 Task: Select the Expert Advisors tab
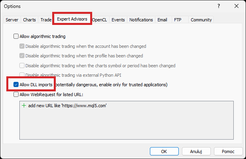pos(72,19)
